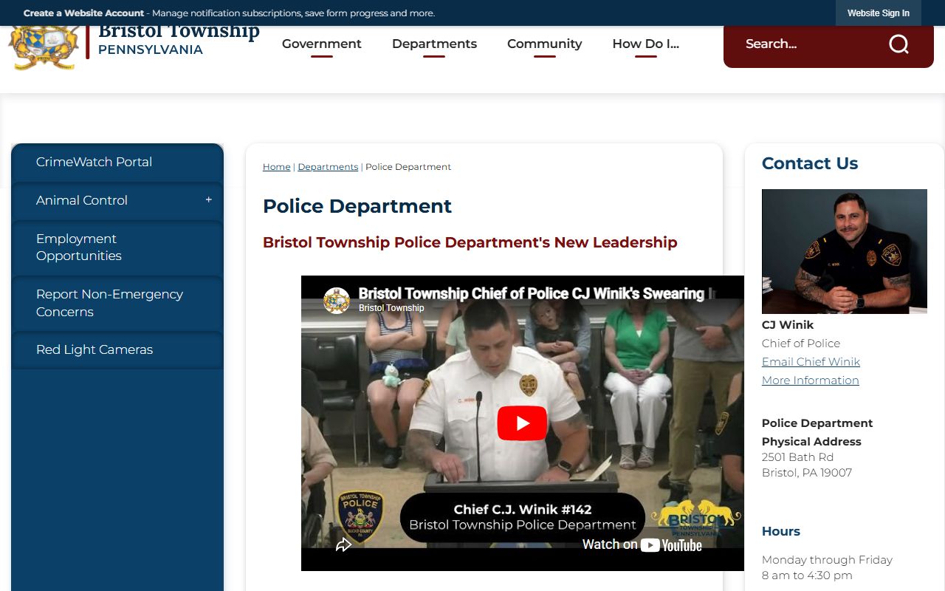The height and width of the screenshot is (591, 945).
Task: Click the Police Department heading
Action: click(357, 206)
